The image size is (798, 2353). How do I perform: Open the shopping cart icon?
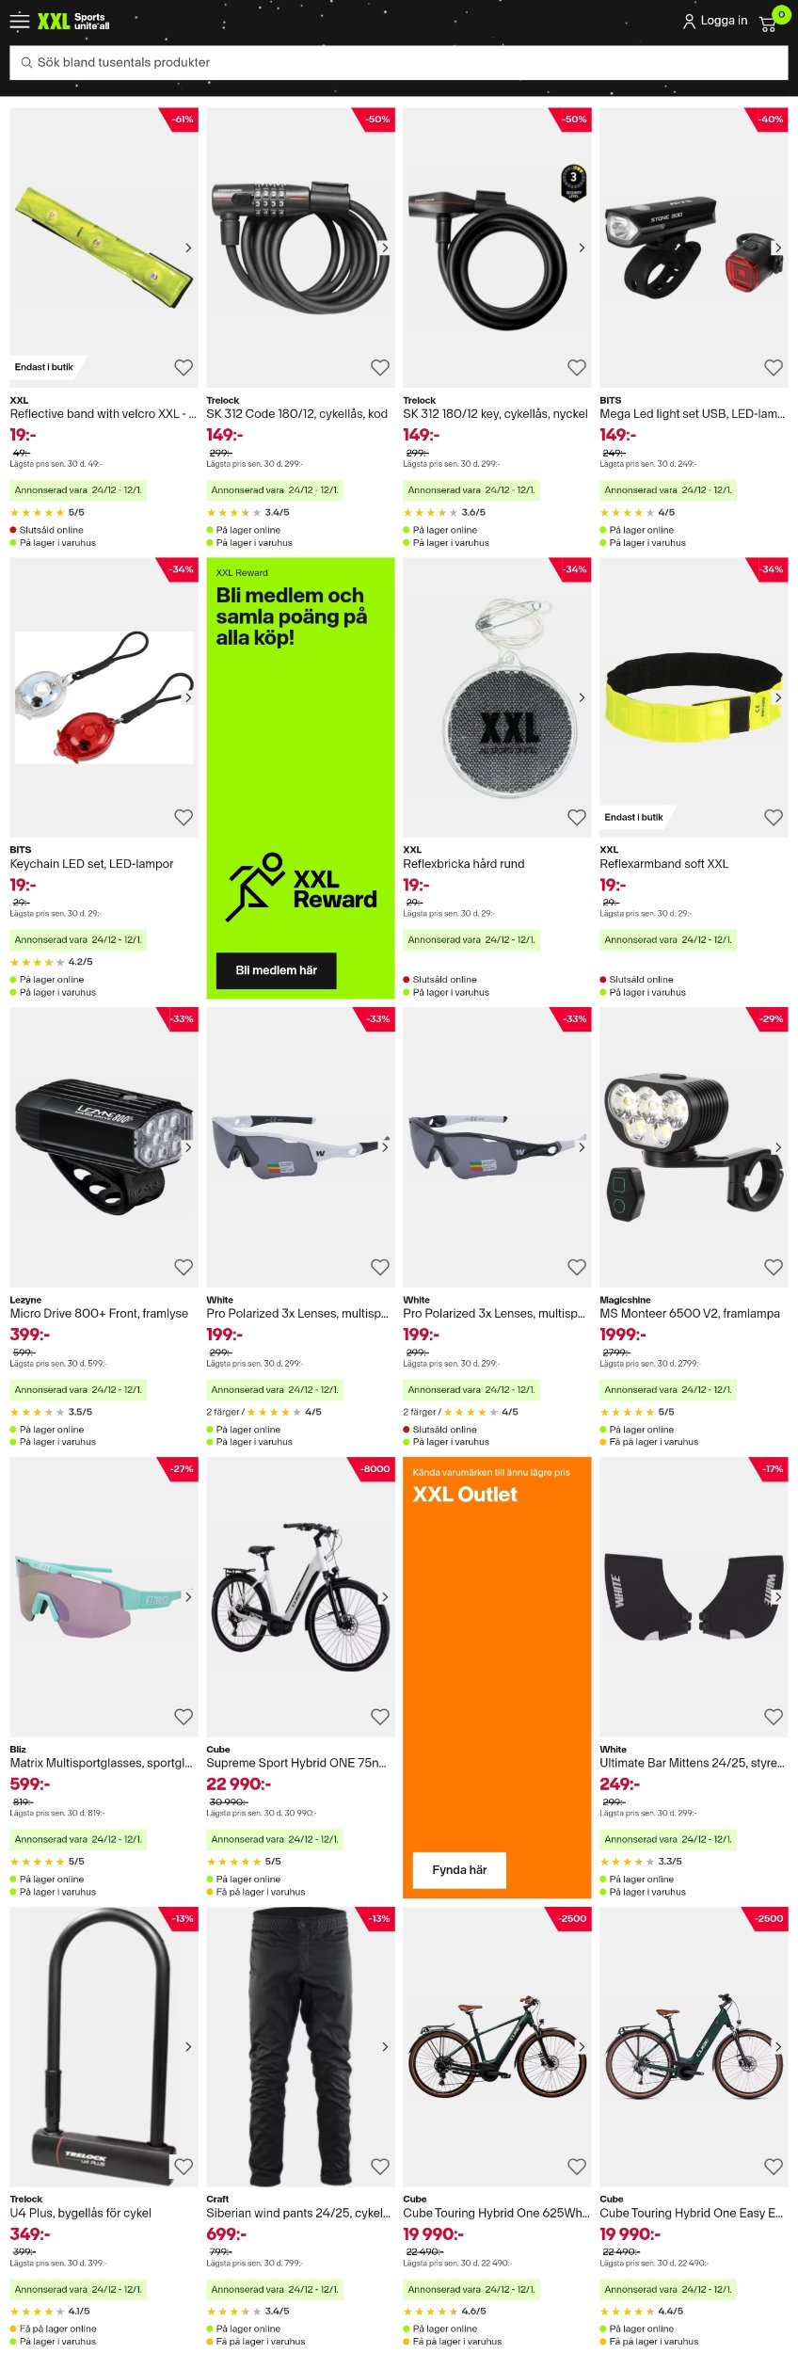point(768,24)
